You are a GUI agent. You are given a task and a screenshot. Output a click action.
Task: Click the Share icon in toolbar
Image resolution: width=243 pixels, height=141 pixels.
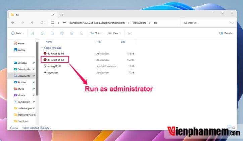(x=72, y=33)
